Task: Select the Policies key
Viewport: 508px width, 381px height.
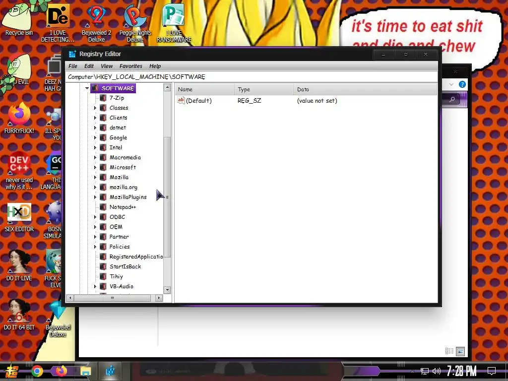Action: pyautogui.click(x=120, y=247)
